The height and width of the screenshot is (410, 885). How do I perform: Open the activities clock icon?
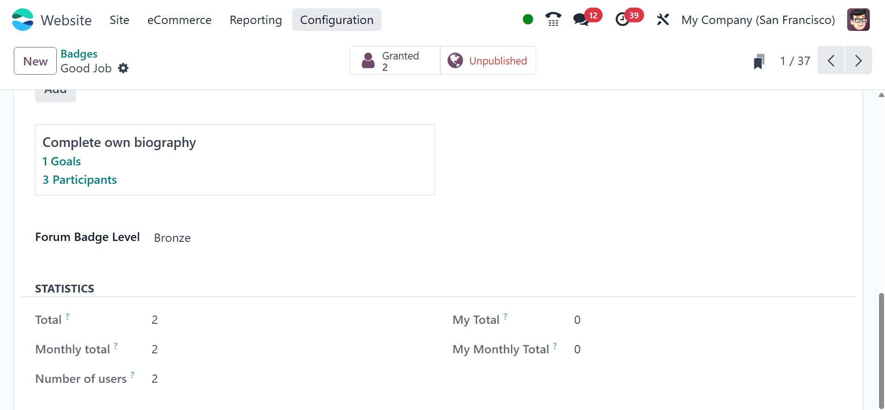pyautogui.click(x=622, y=19)
